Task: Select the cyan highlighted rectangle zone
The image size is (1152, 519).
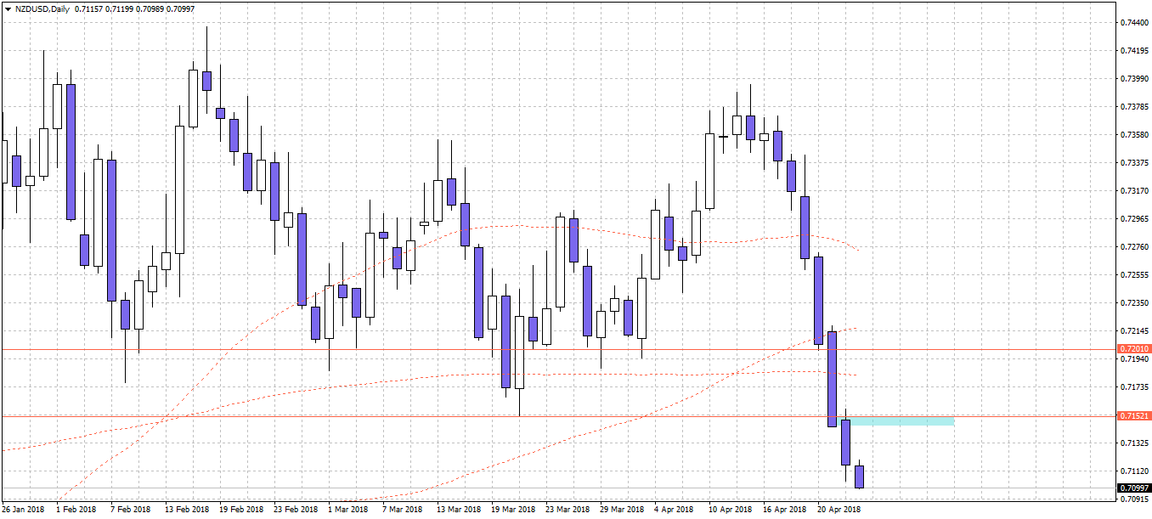Action: (902, 421)
